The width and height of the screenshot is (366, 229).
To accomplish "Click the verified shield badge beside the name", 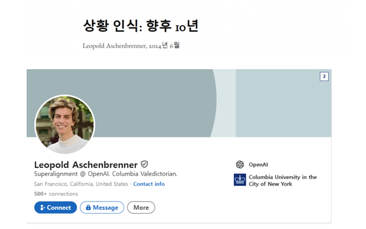I will tap(145, 164).
